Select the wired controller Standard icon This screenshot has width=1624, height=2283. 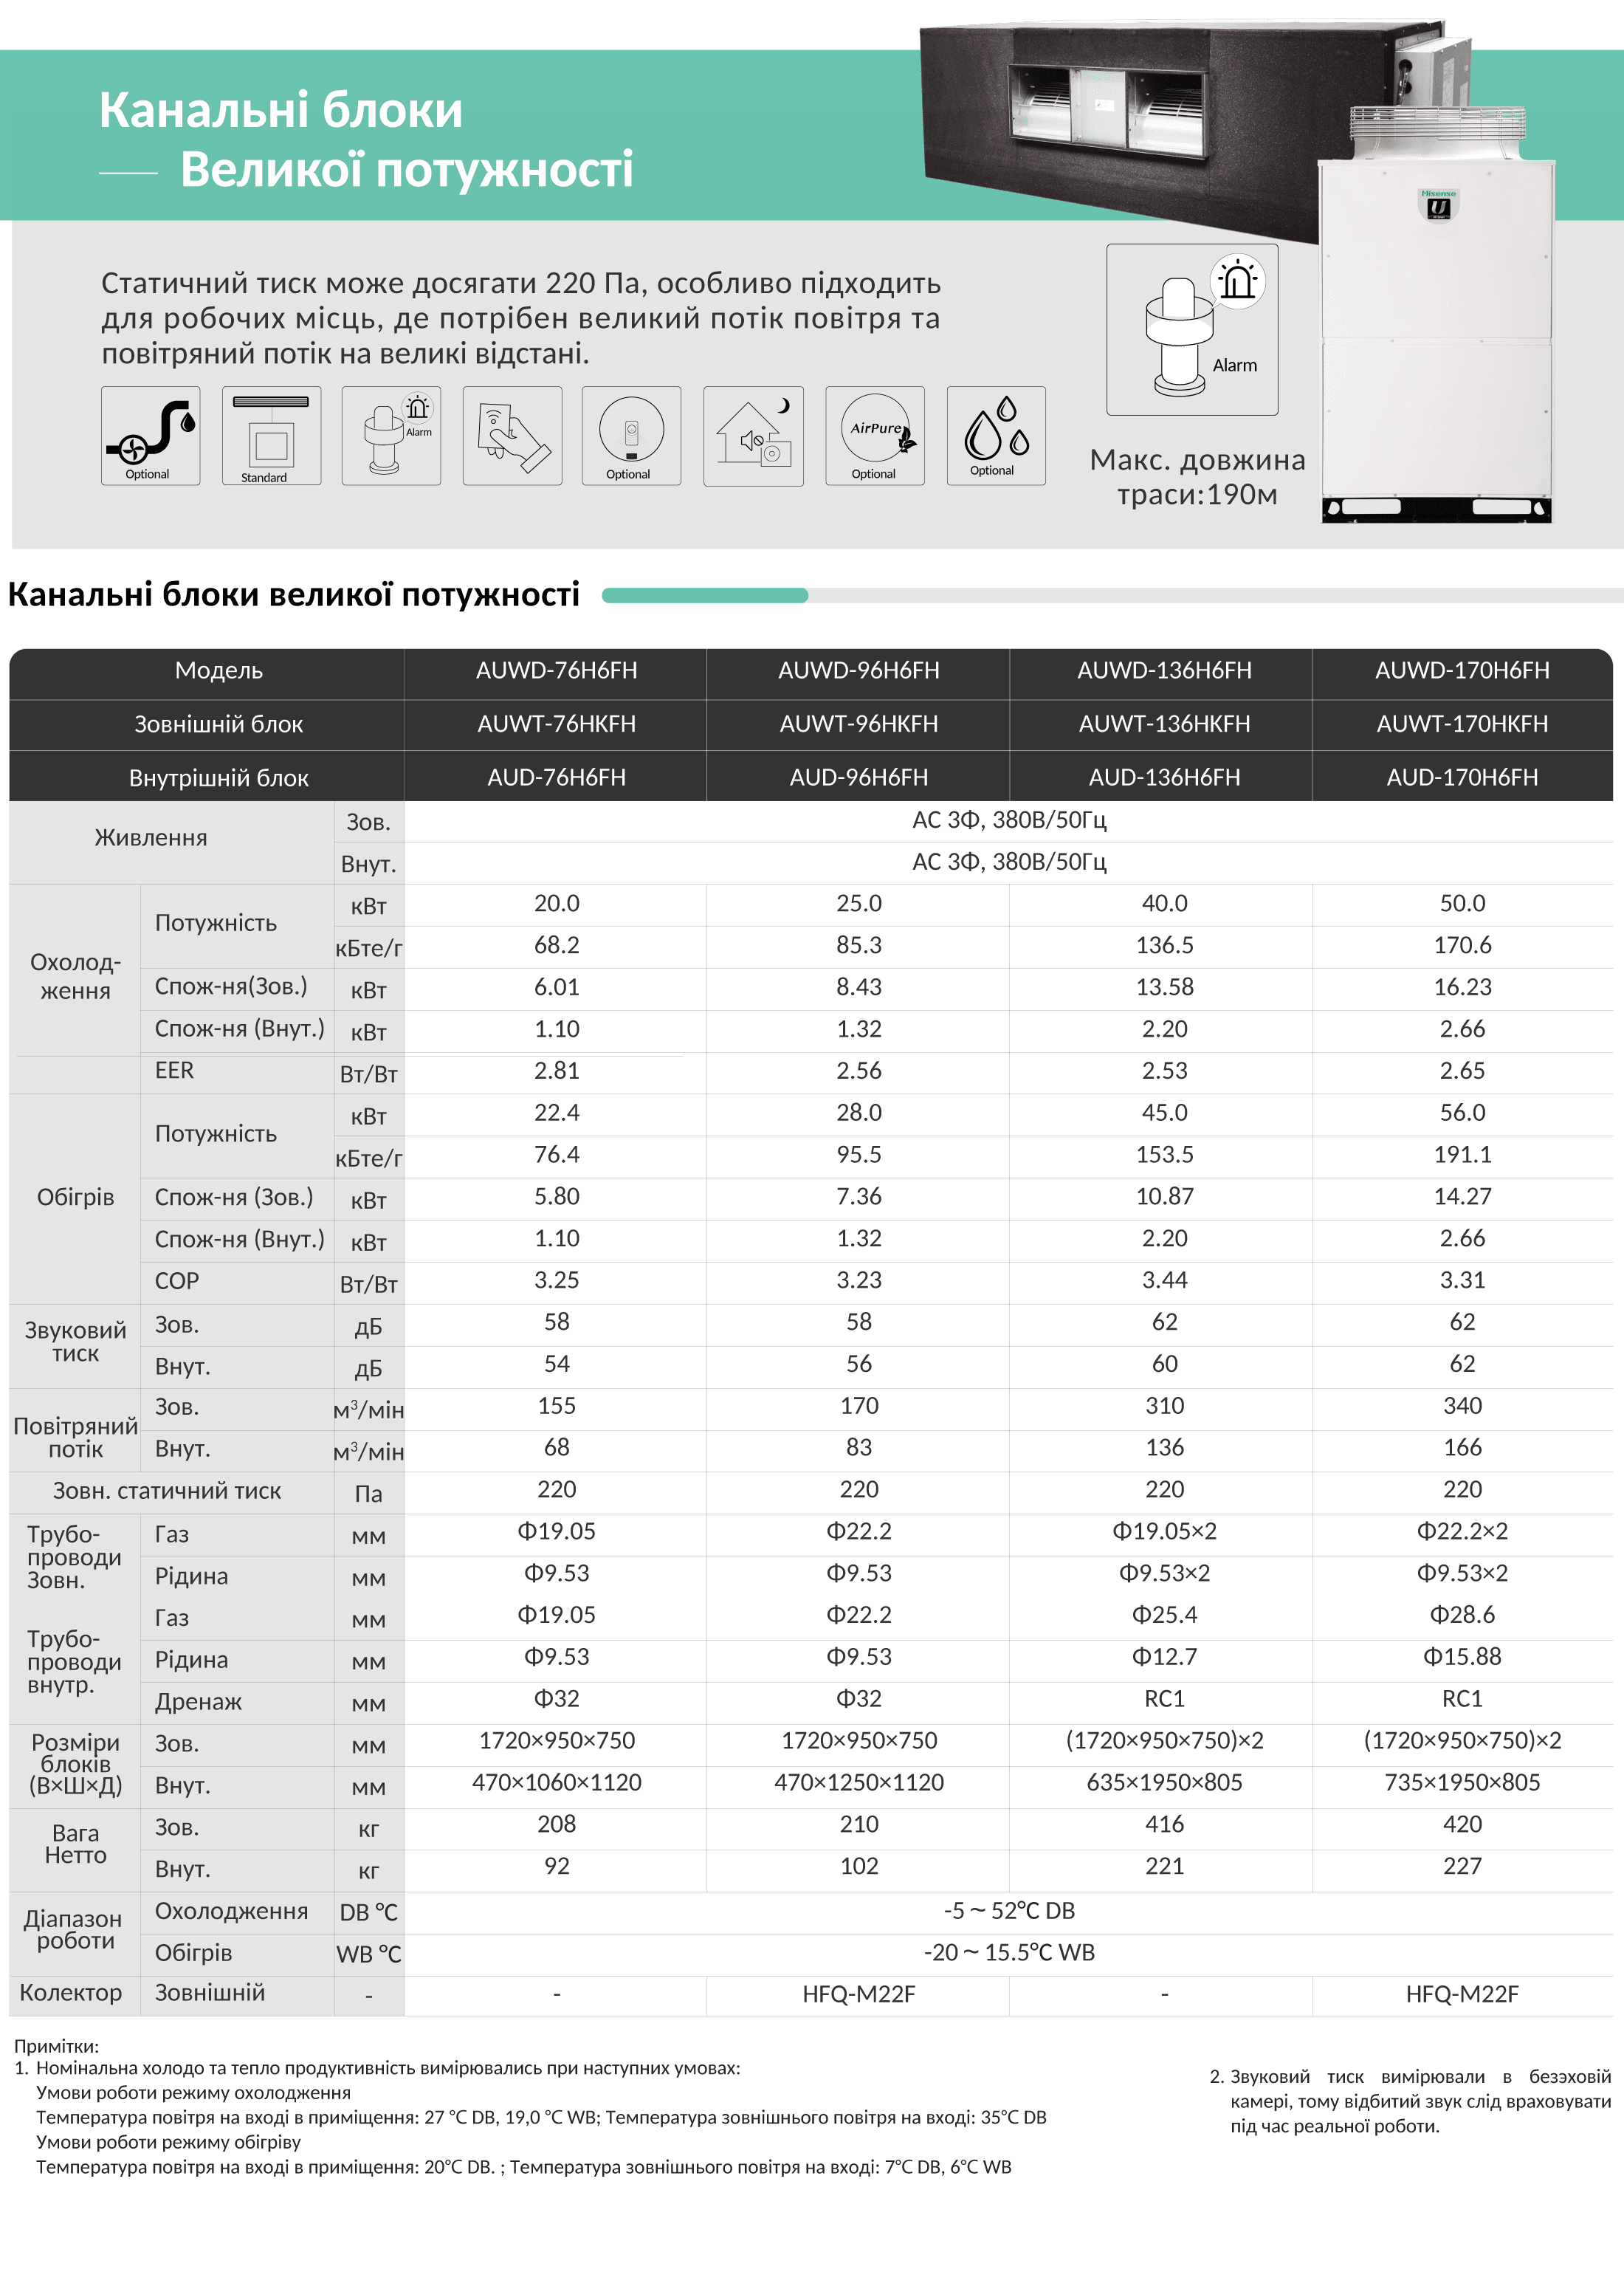click(271, 436)
